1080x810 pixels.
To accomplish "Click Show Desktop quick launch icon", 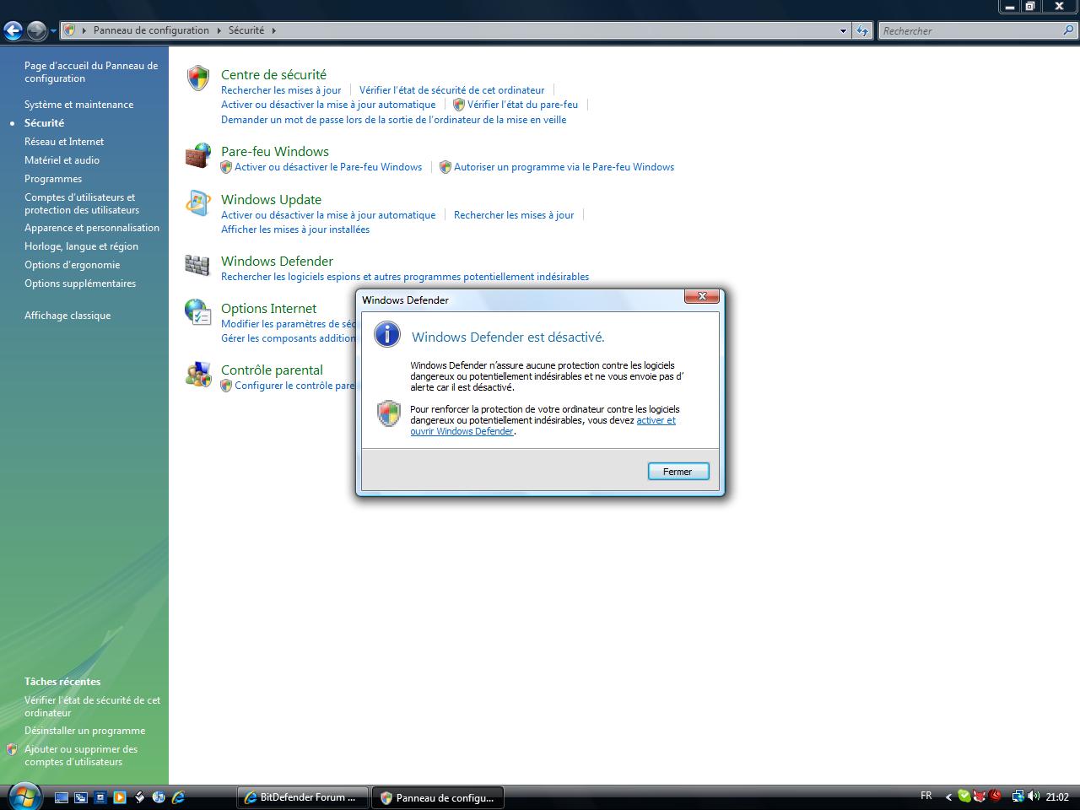I will (x=62, y=796).
